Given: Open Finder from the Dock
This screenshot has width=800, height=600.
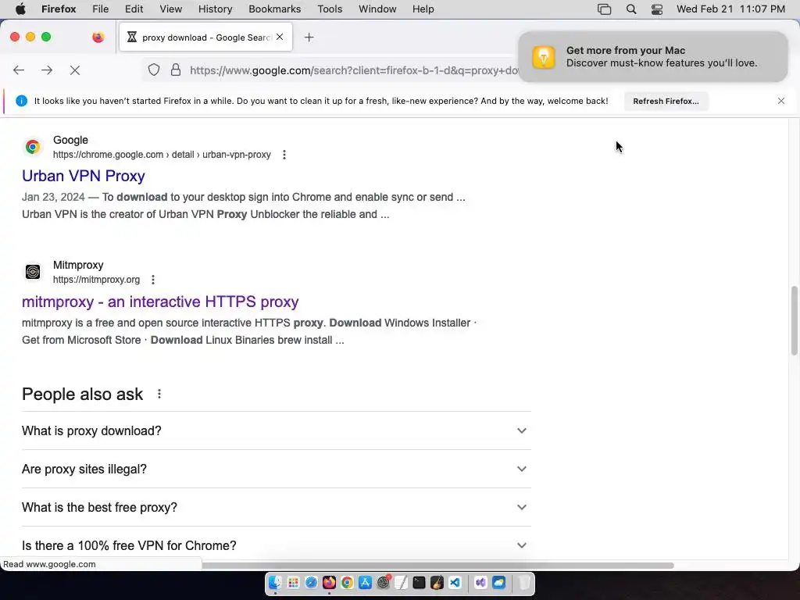Looking at the screenshot, I should (276, 582).
